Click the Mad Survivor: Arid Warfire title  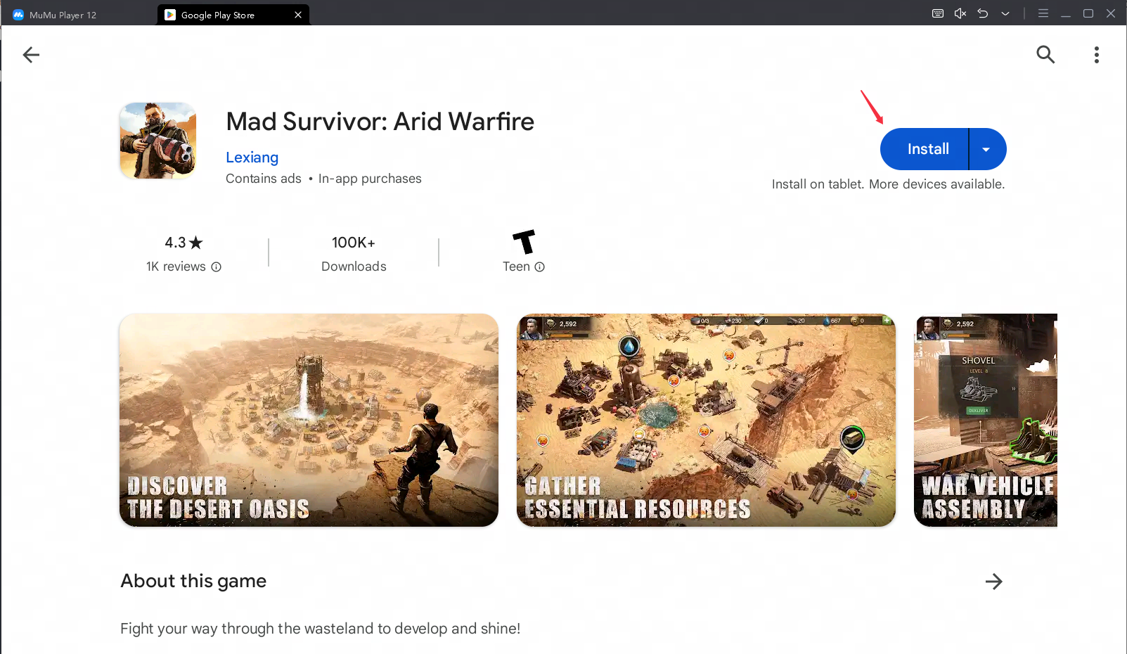(x=380, y=122)
